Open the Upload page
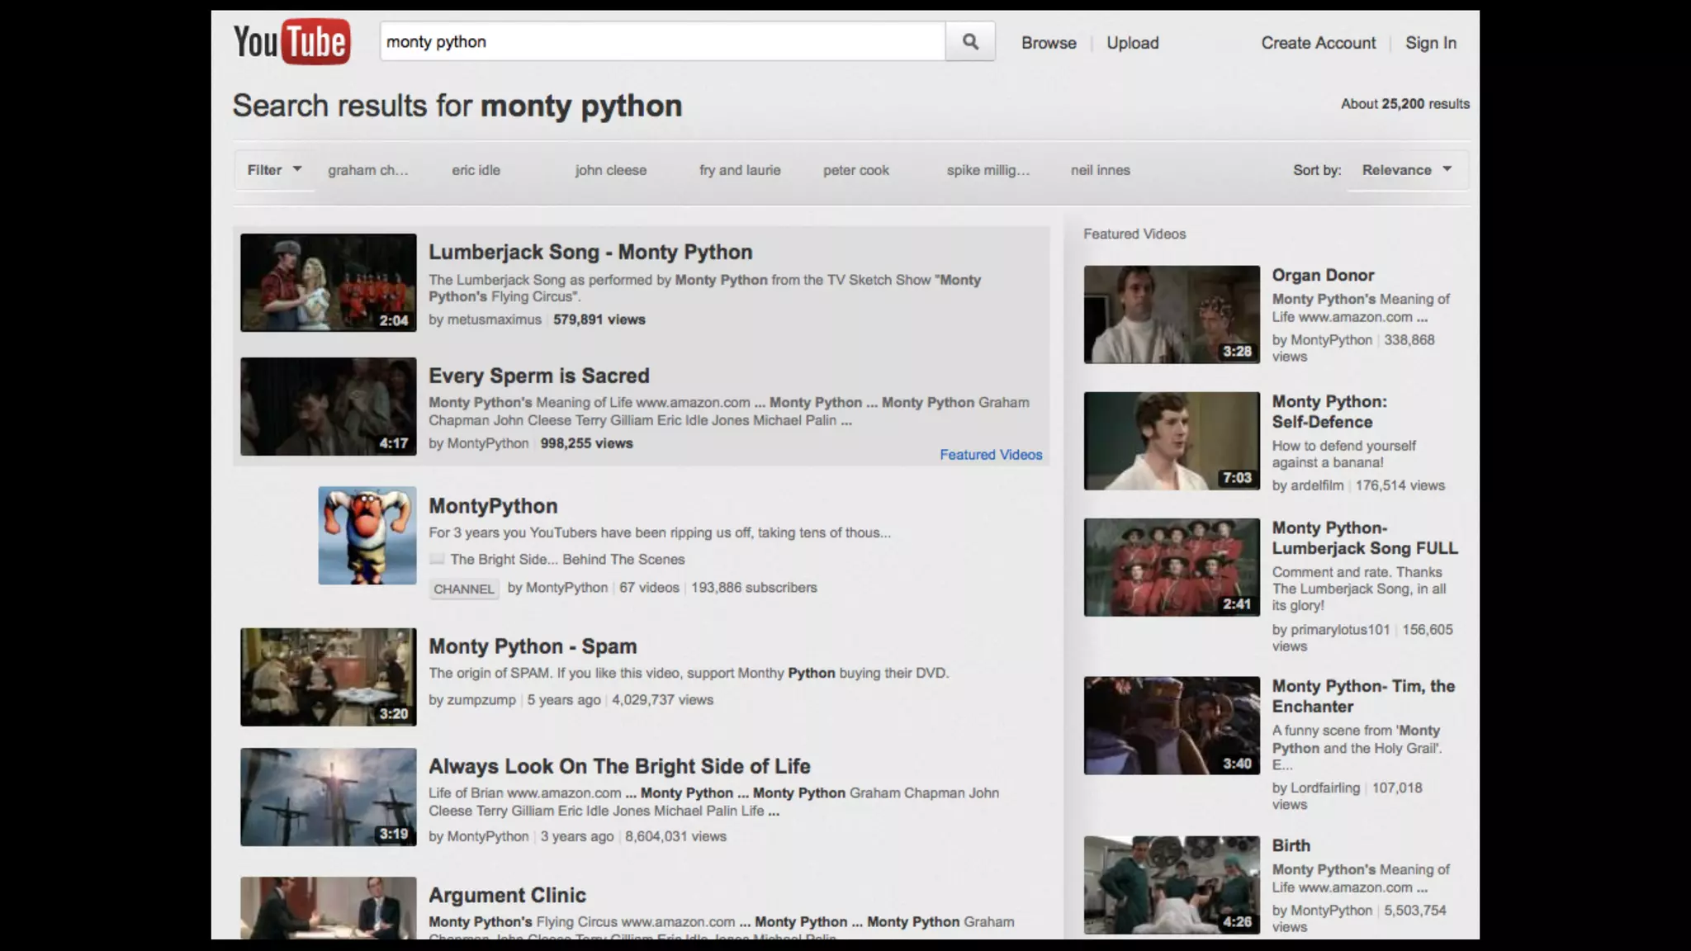 pyautogui.click(x=1132, y=43)
